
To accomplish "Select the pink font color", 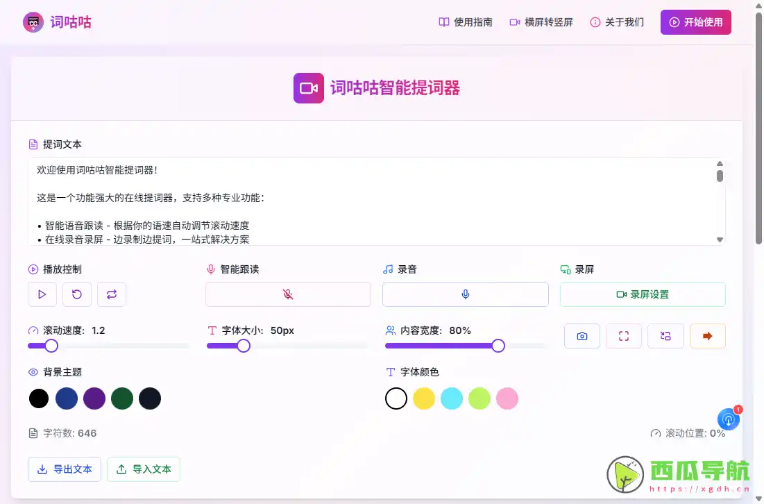I will [507, 398].
